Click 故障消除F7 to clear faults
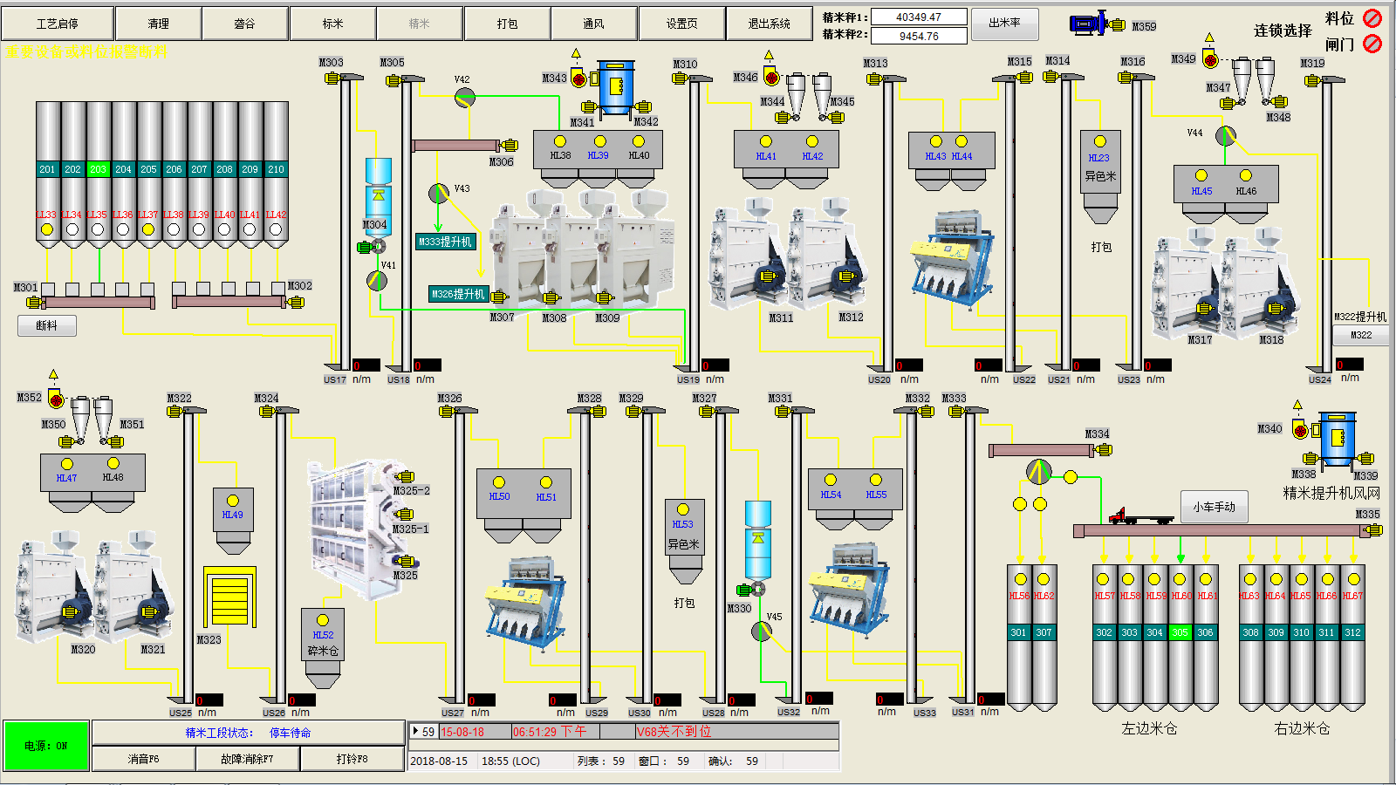1396x785 pixels. click(248, 759)
